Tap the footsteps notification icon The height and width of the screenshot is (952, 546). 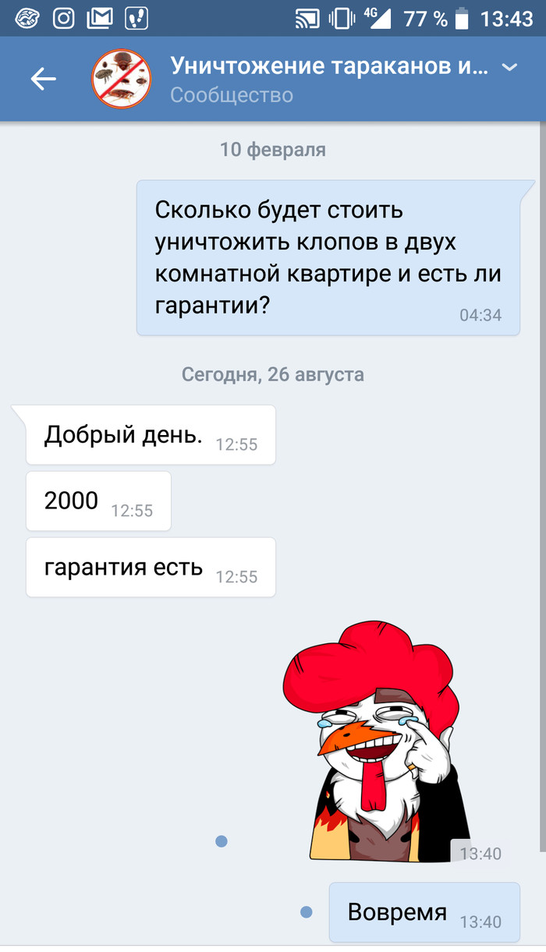tap(136, 18)
